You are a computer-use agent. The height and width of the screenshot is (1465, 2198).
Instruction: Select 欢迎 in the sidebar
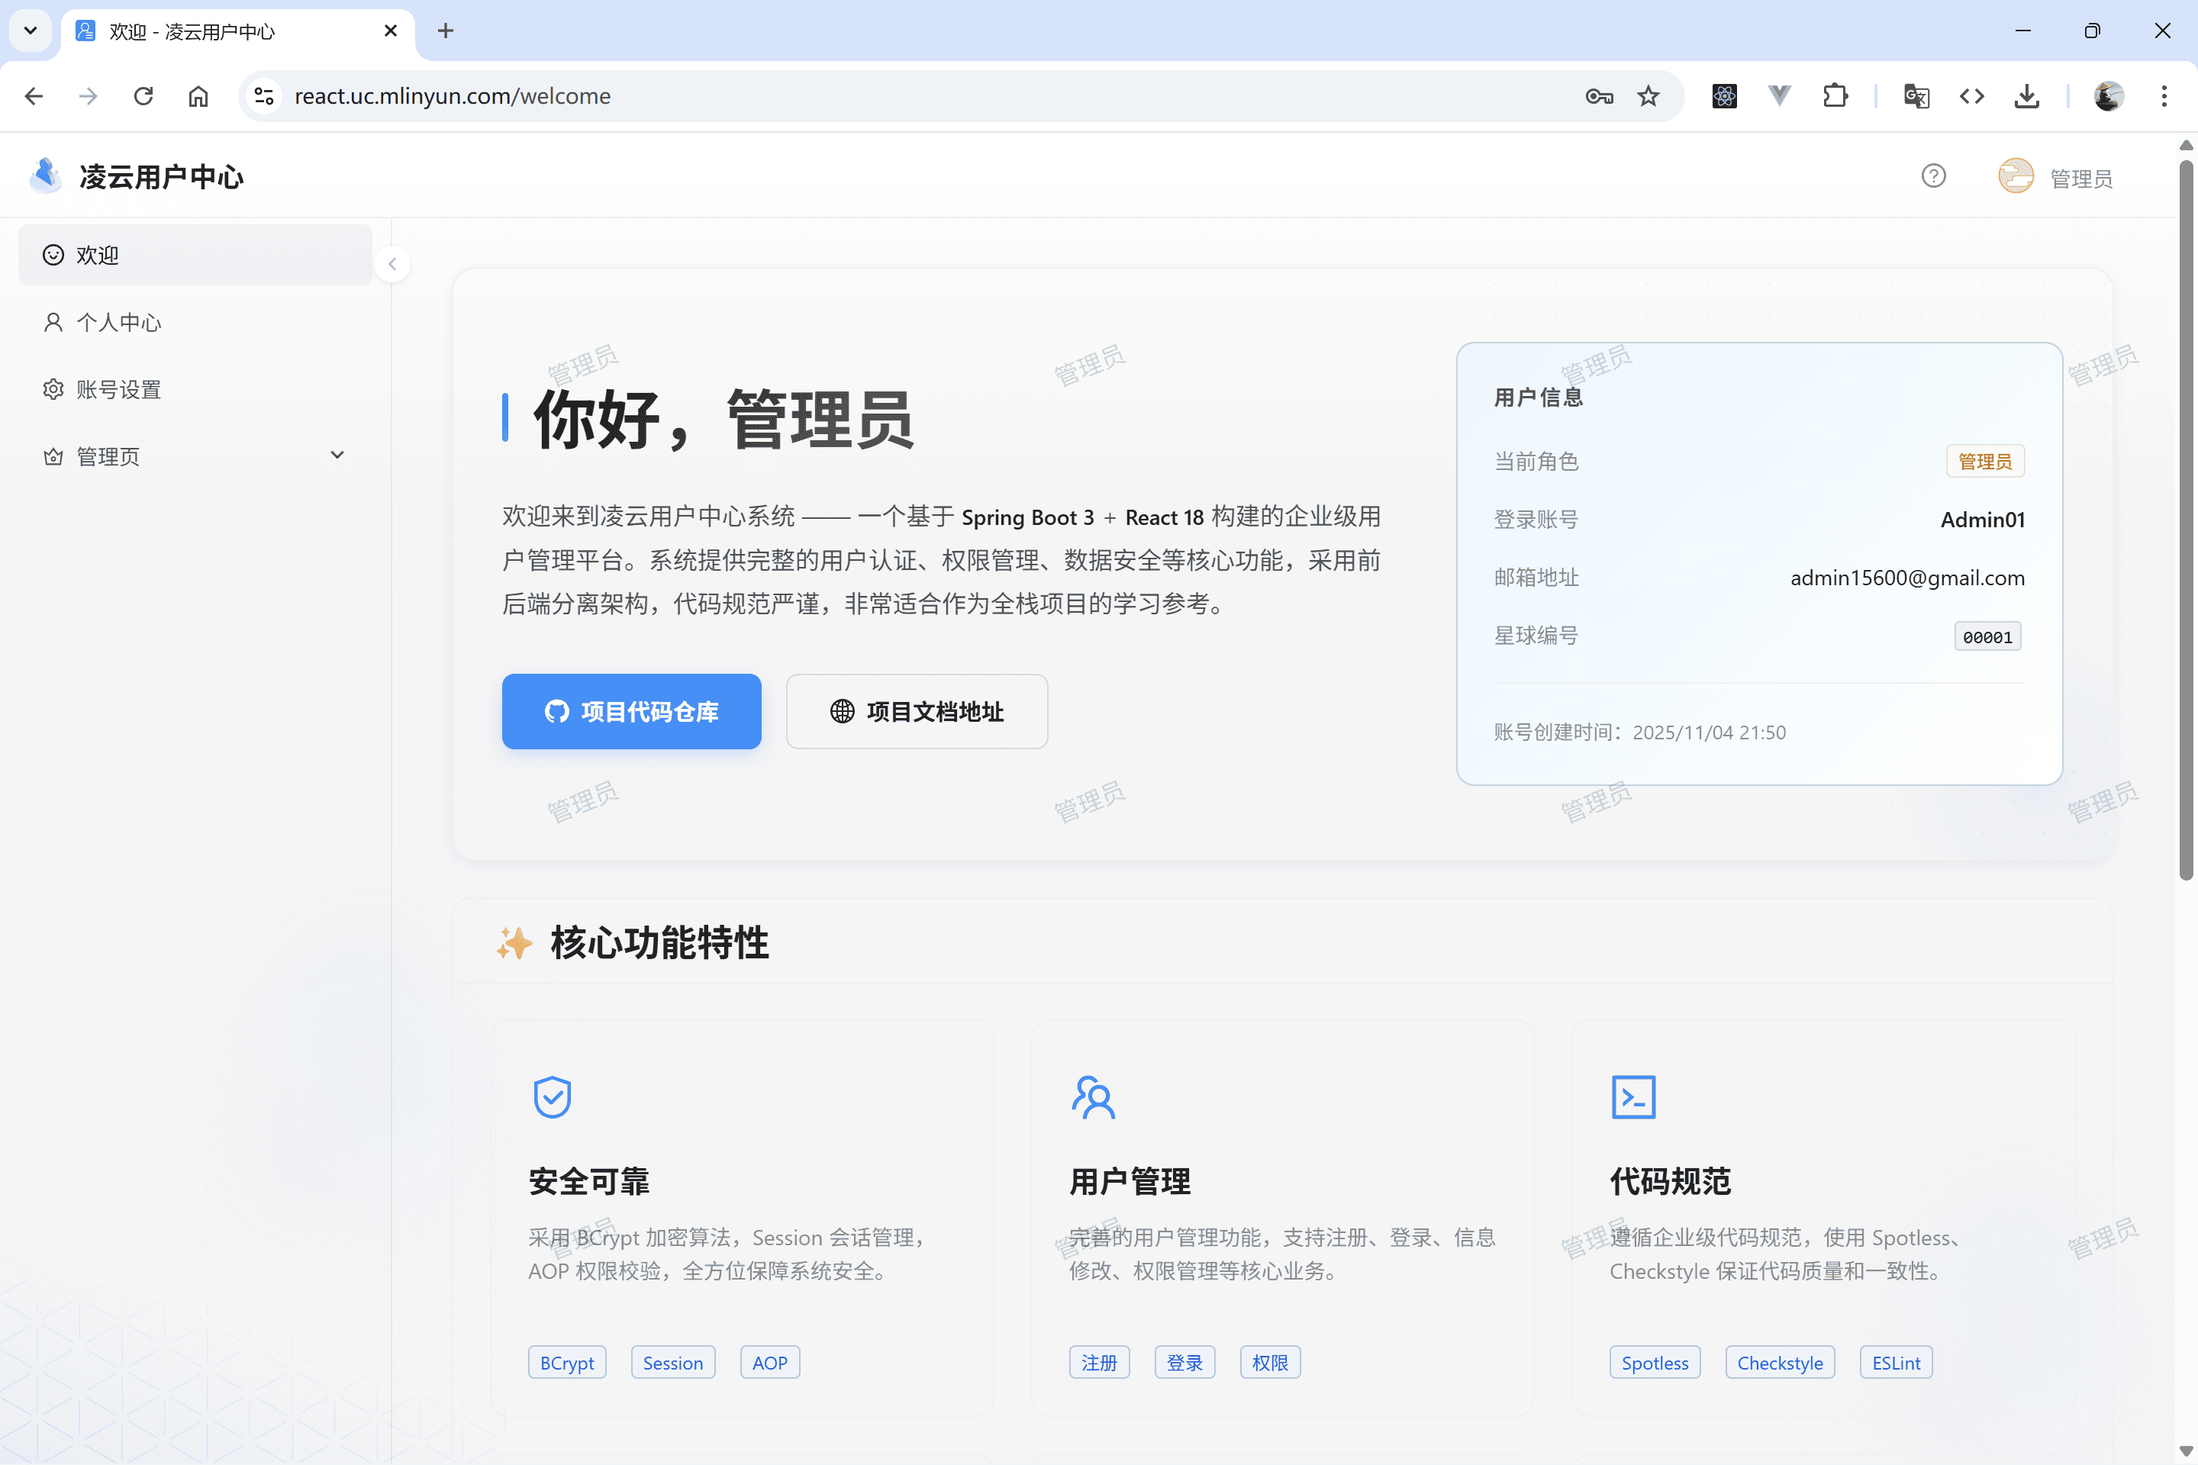[195, 255]
